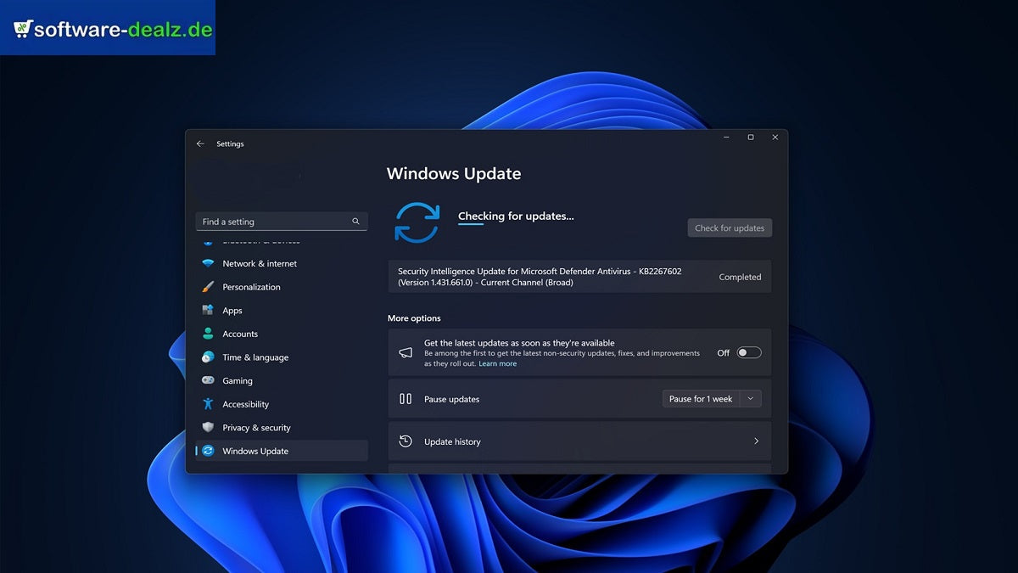Screen dimensions: 1018x573
Task: Open Privacy & security settings
Action: click(255, 427)
